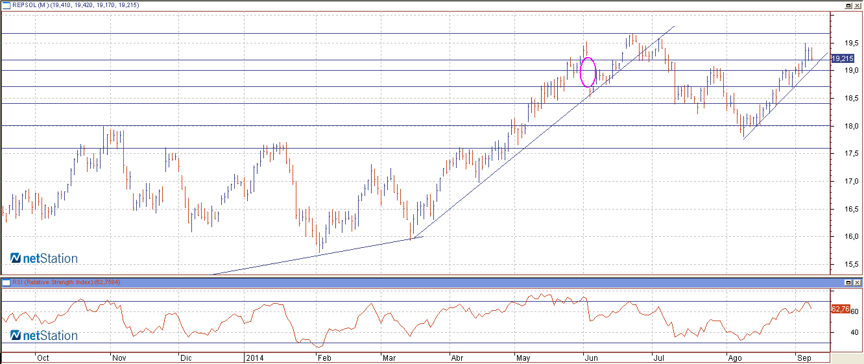This screenshot has width=864, height=364.
Task: Click the 2014 date axis label
Action: 254,358
